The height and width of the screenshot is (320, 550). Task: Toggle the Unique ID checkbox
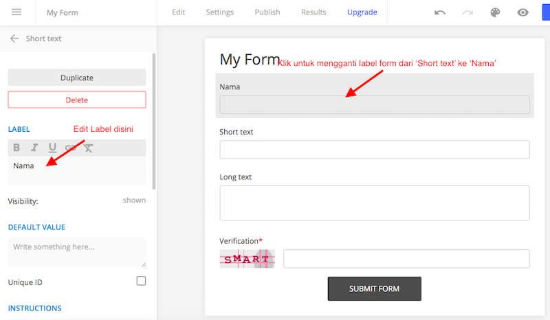(x=141, y=281)
